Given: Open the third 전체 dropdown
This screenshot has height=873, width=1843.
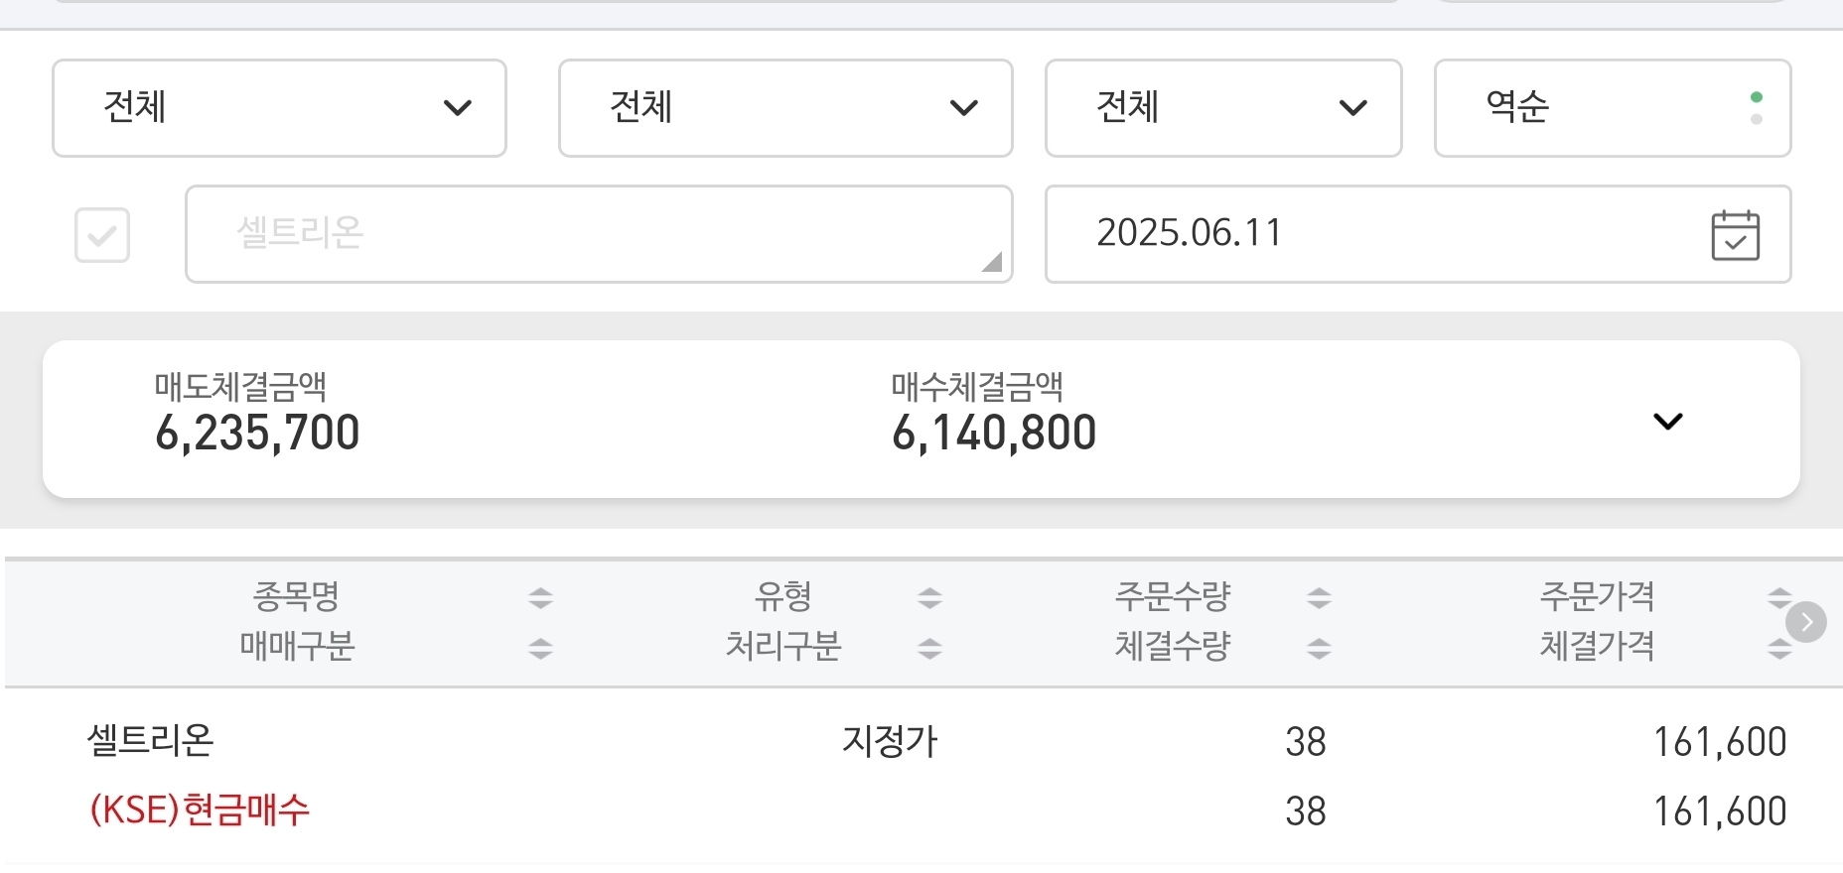Looking at the screenshot, I should 1223,108.
